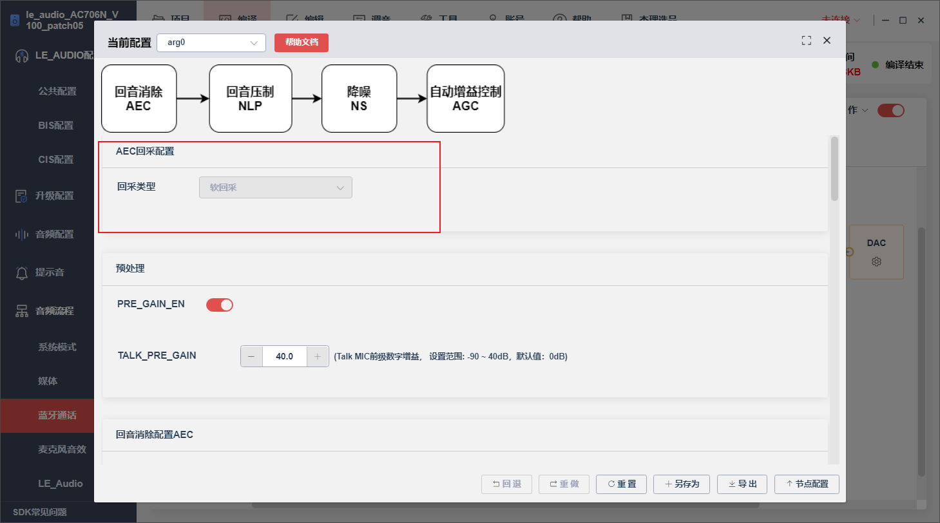
Task: Open LE_AUDIO section via its headphone icon
Action: [x=22, y=56]
